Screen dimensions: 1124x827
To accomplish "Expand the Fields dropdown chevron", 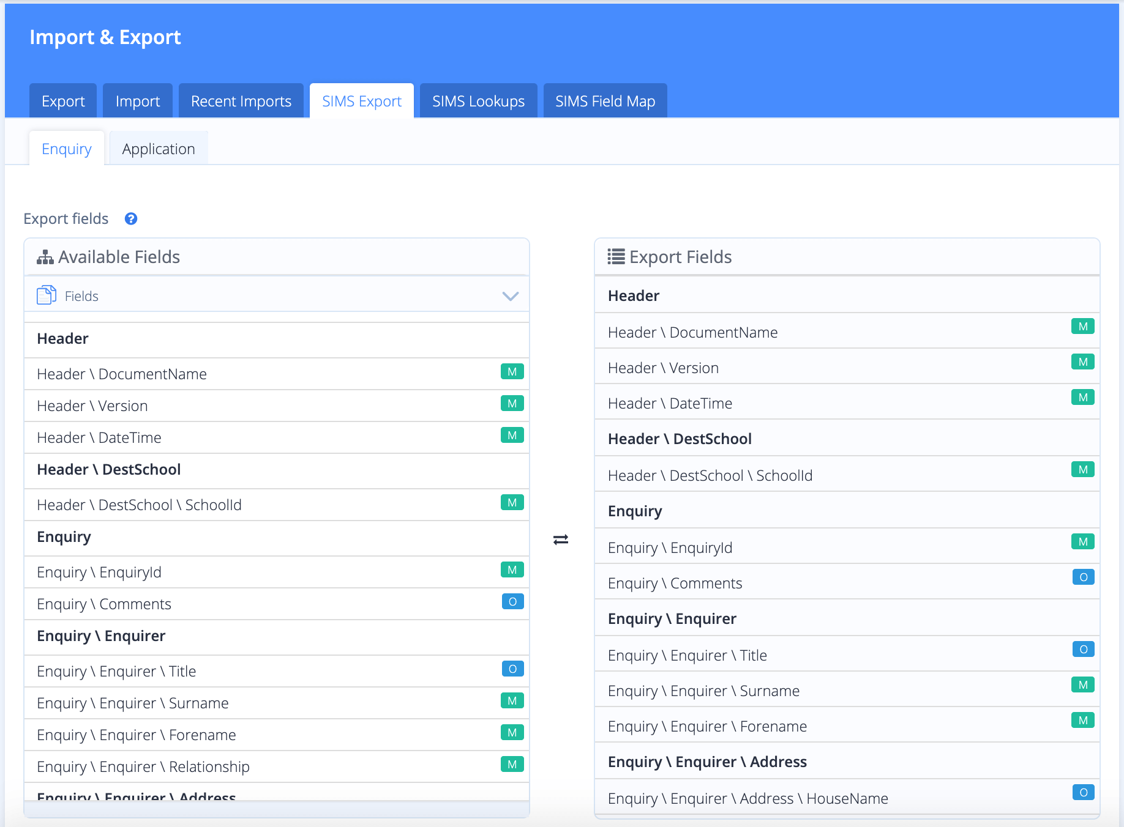I will pyautogui.click(x=510, y=296).
